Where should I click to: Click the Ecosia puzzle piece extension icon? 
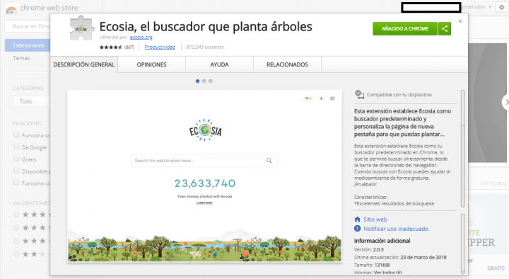pyautogui.click(x=81, y=28)
